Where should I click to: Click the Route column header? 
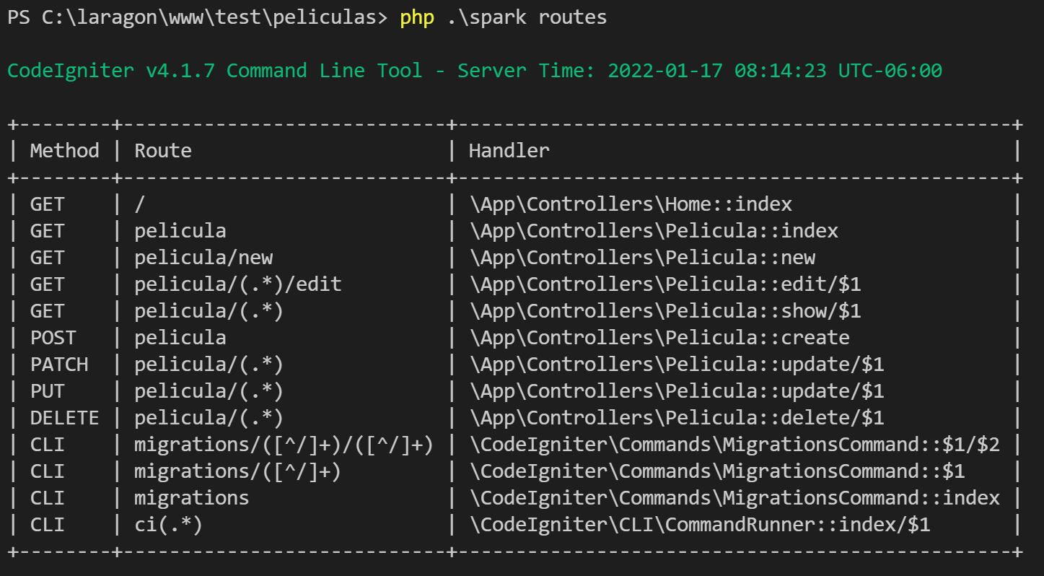click(x=163, y=150)
